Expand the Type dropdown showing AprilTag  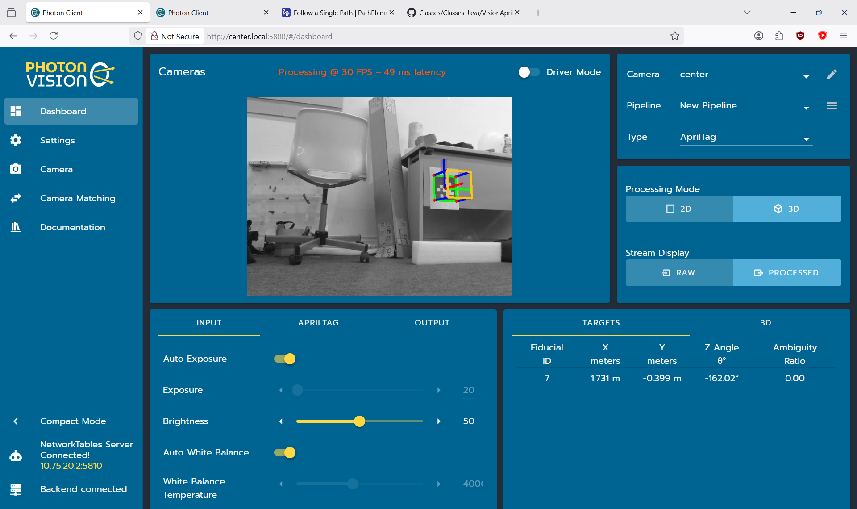[x=746, y=137]
